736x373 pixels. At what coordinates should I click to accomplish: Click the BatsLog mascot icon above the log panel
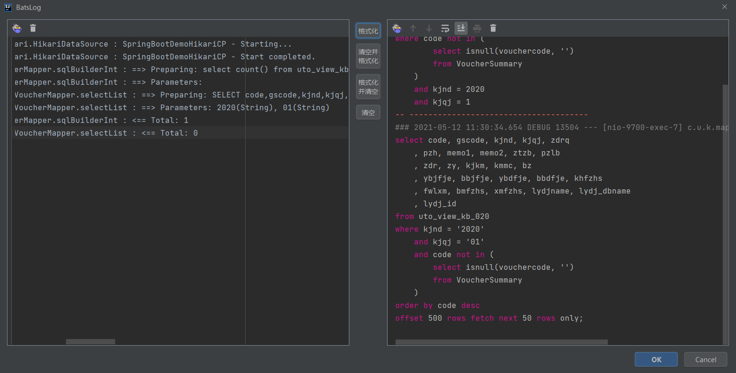click(x=17, y=28)
